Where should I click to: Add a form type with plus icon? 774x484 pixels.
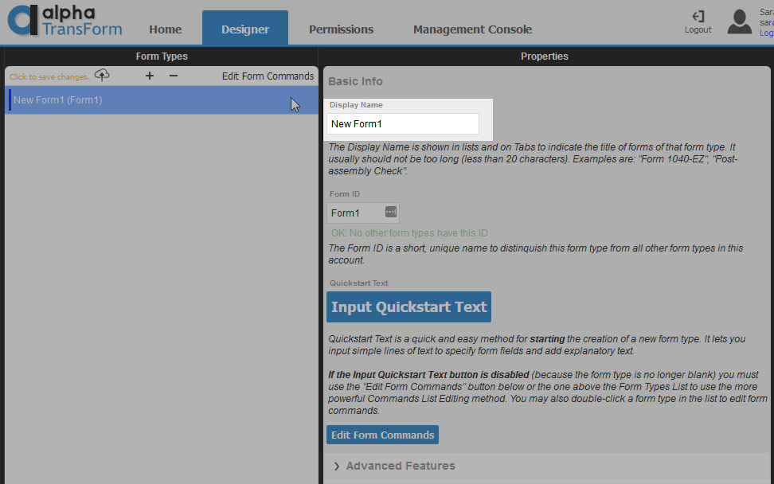tap(150, 76)
